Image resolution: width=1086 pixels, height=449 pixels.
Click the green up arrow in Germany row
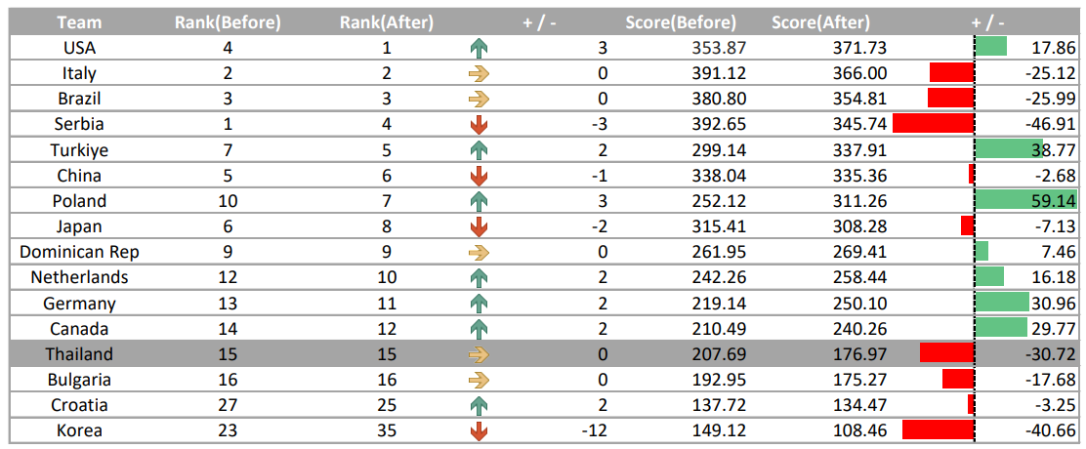pyautogui.click(x=479, y=304)
